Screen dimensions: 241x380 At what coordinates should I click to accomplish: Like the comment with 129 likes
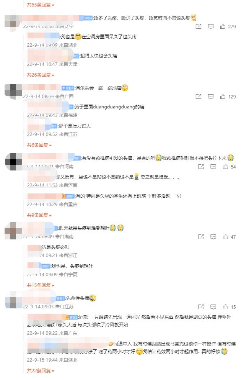223,97
